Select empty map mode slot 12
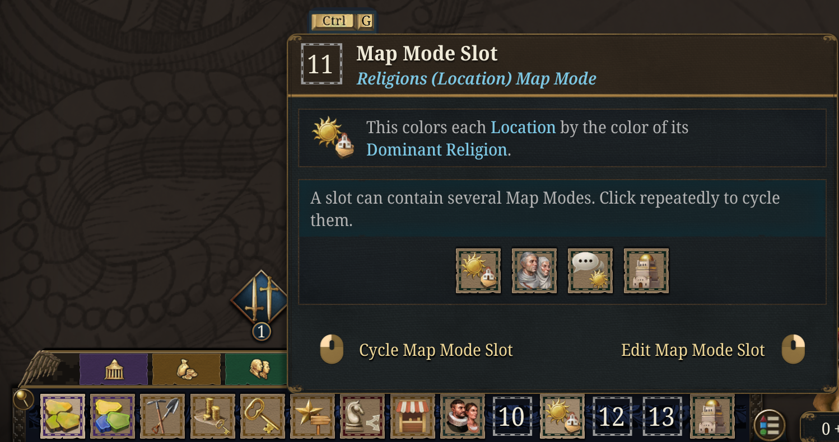Screen dimensions: 839x442 point(612,417)
